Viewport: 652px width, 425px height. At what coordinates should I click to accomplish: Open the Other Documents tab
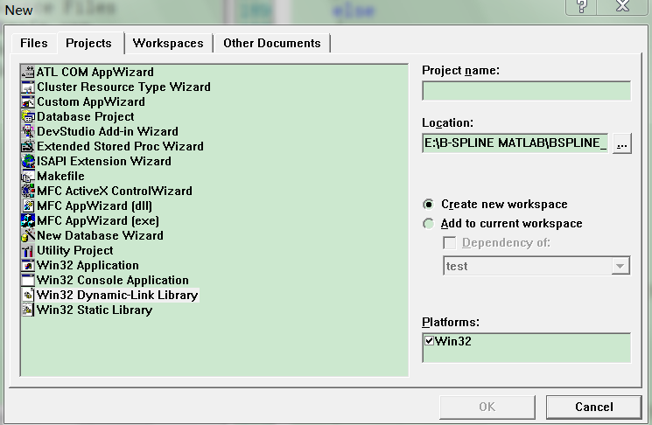coord(272,43)
